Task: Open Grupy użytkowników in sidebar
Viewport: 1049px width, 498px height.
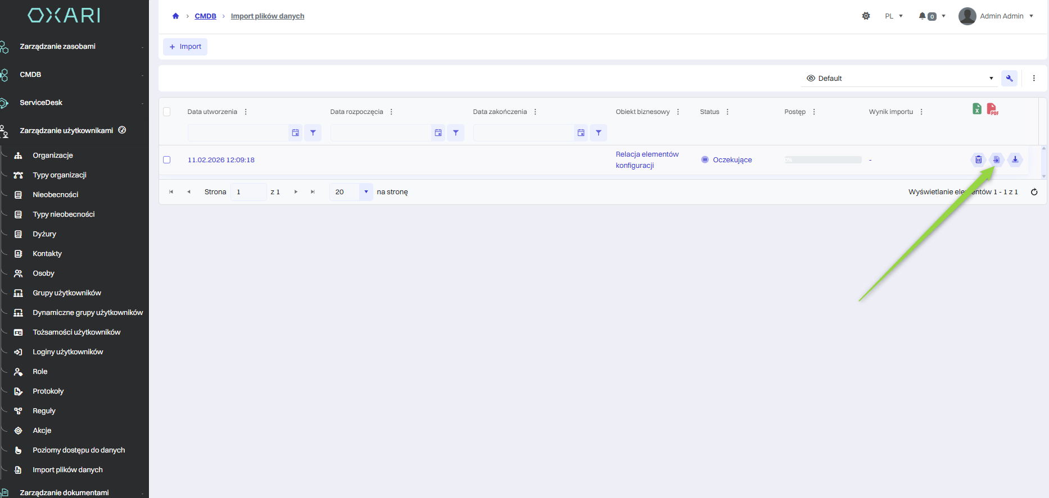Action: [67, 293]
